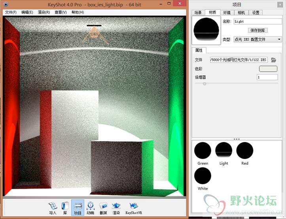Click the large Light material preview thumbnail
Screen dimensions: 286x219
[x=206, y=30]
